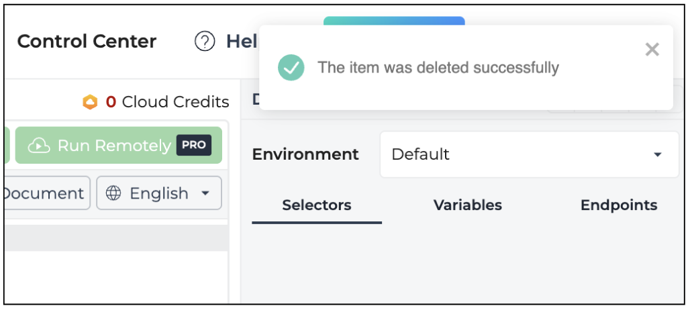The image size is (690, 310).
Task: Click the Document button
Action: click(x=46, y=193)
